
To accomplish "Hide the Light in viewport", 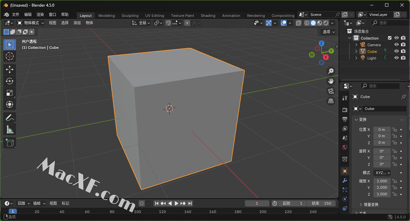I will [x=396, y=58].
